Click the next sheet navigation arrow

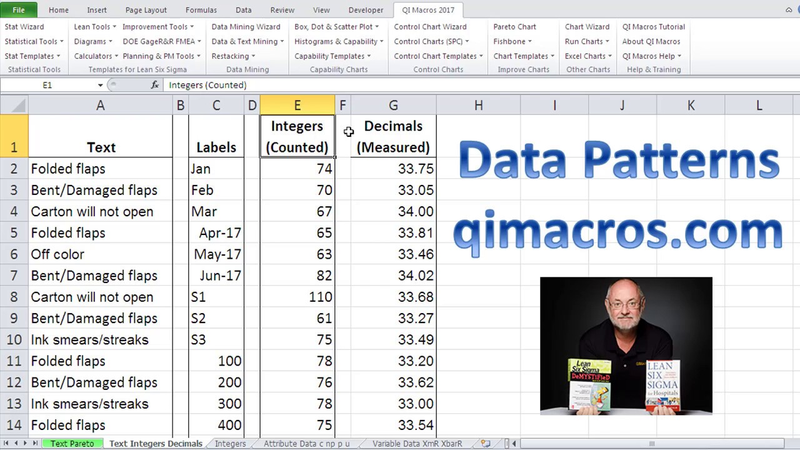click(x=26, y=444)
